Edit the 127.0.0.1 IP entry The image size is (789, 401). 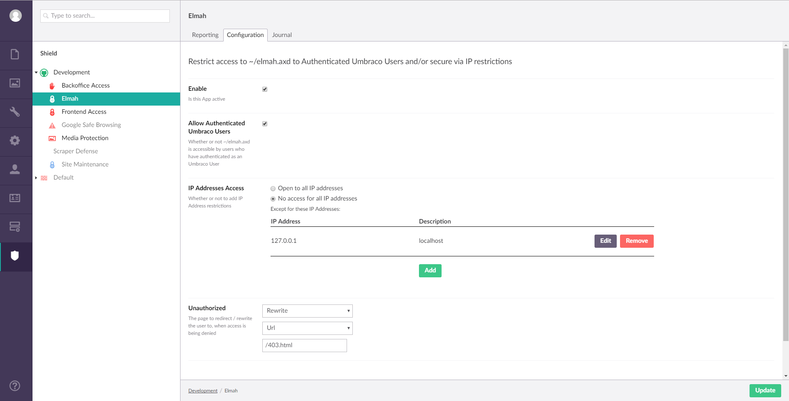[605, 241]
